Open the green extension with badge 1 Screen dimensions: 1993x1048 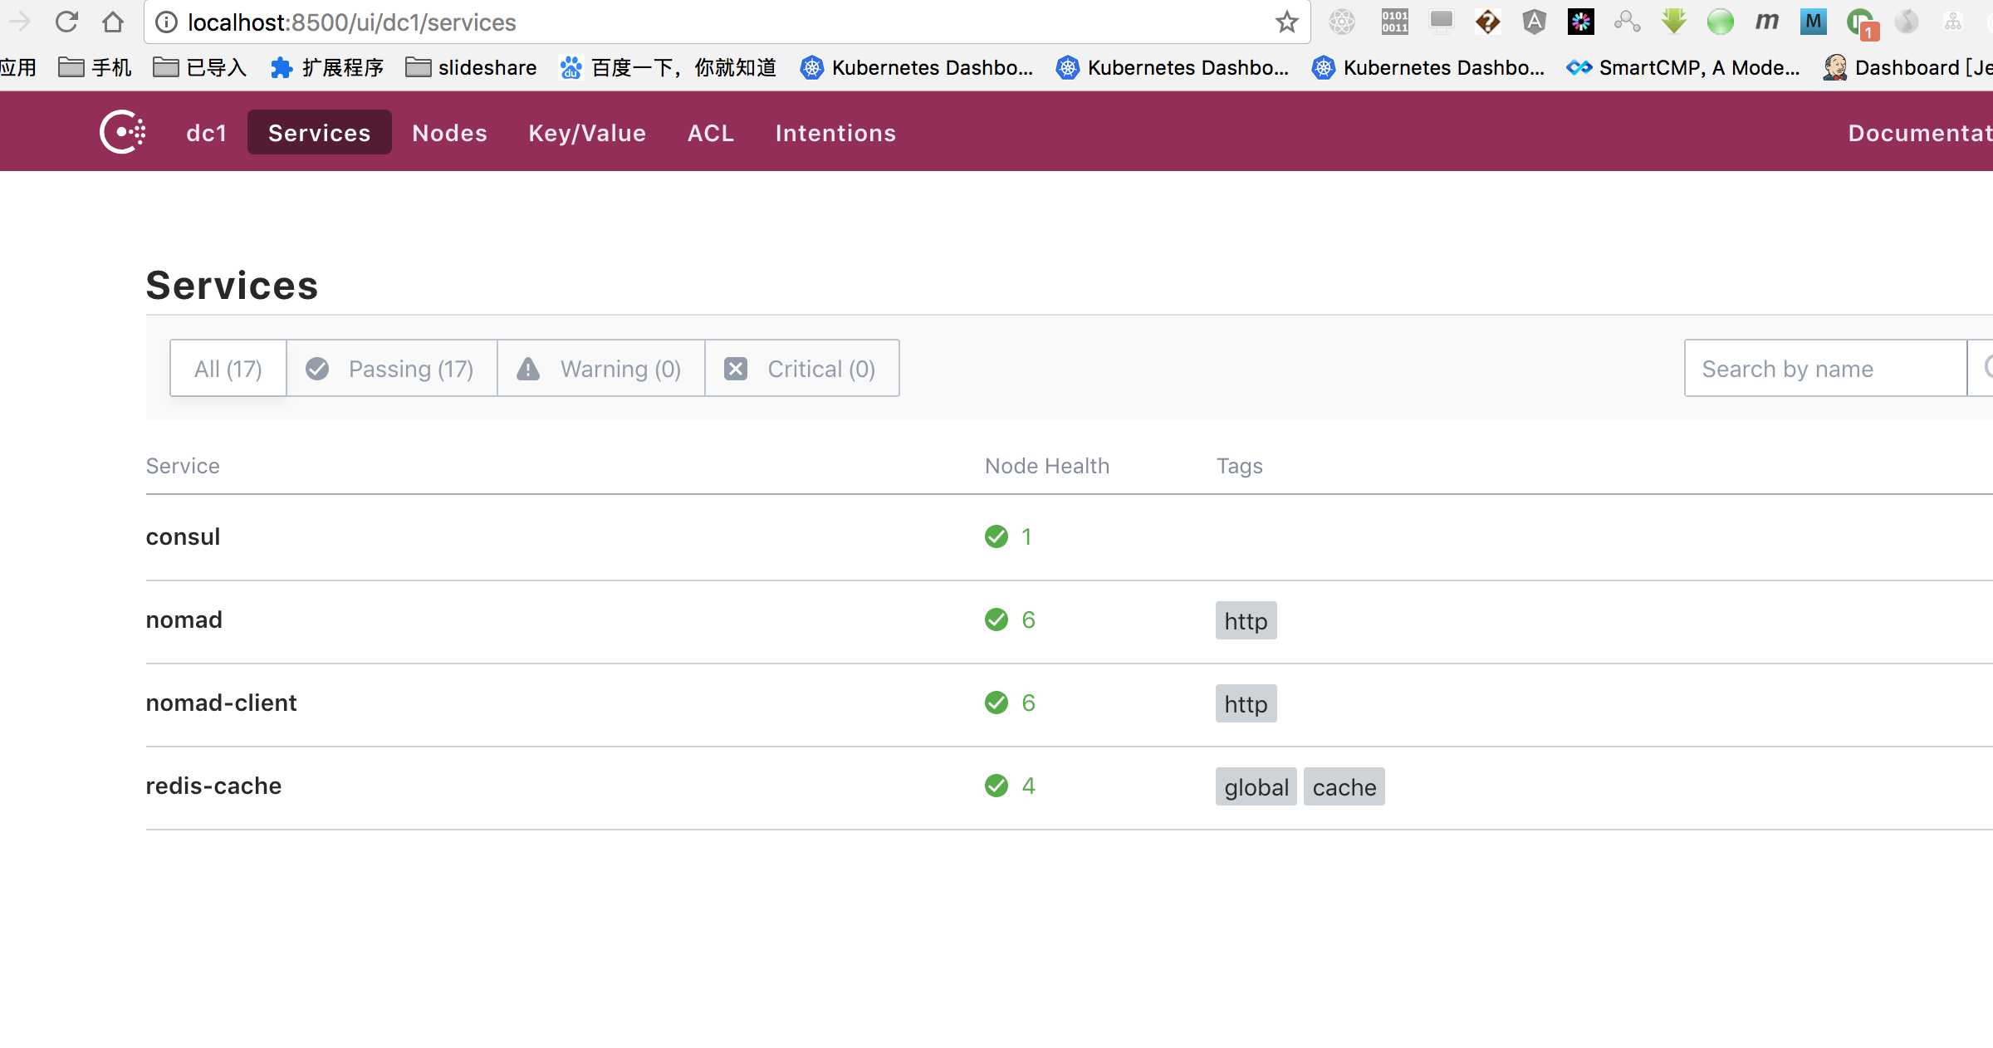coord(1861,23)
